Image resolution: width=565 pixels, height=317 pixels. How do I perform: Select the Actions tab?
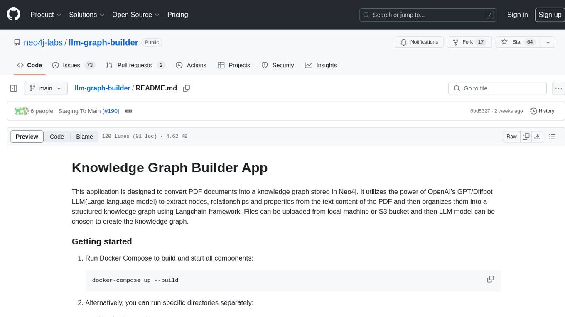point(191,65)
